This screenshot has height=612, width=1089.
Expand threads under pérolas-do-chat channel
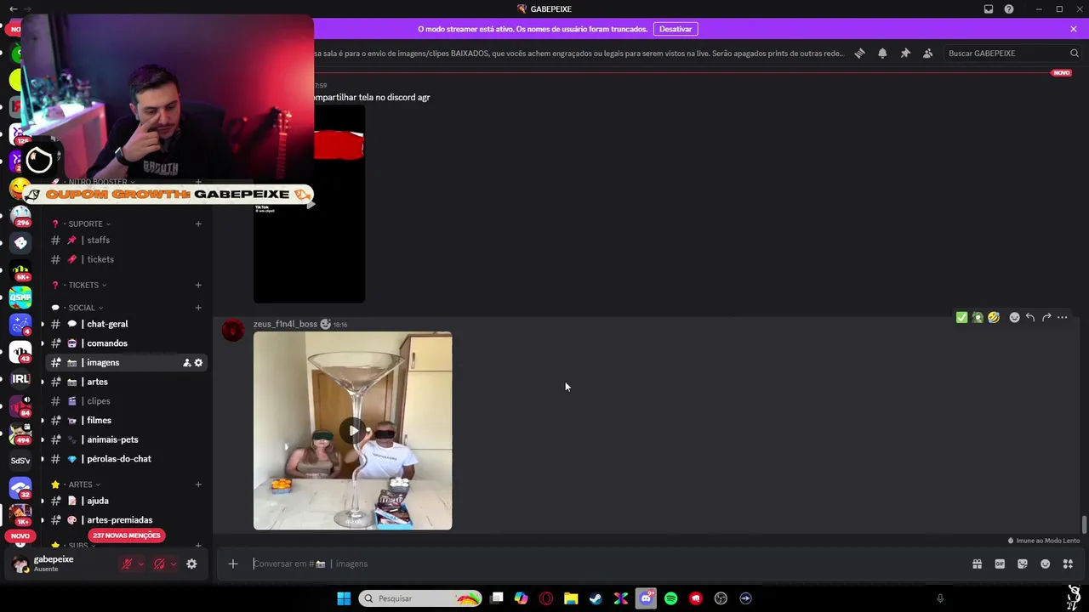[x=42, y=459]
